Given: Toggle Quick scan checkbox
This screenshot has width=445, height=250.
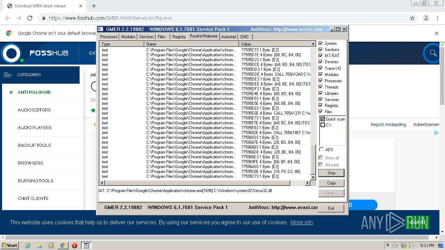Looking at the screenshot, I should click(x=323, y=119).
